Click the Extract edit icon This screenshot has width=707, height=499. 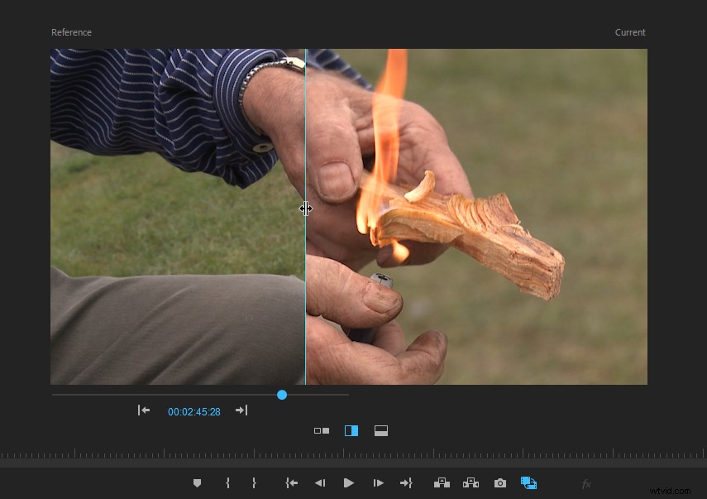471,482
